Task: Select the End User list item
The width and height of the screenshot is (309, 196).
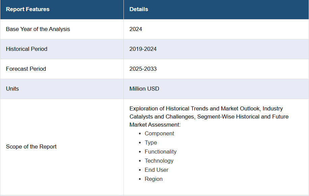Action: (157, 170)
